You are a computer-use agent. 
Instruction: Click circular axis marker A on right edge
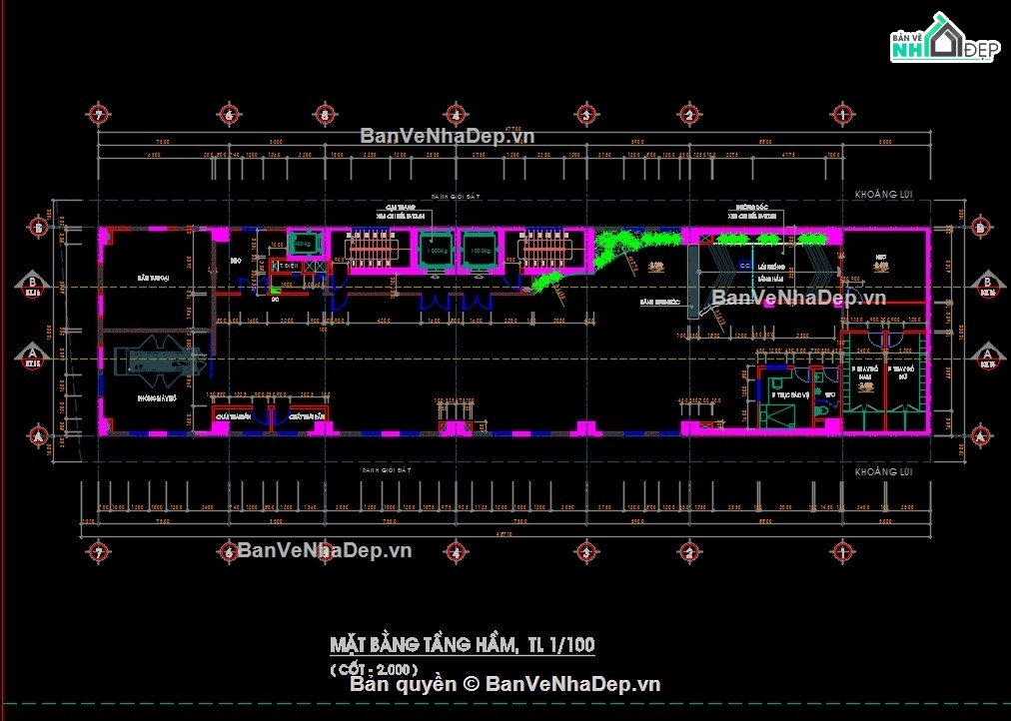coord(981,436)
